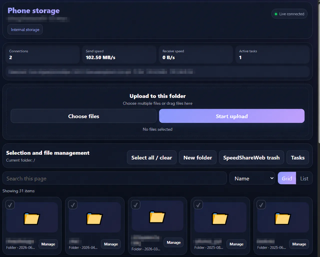Click the Showing 31 items text

coord(18,191)
